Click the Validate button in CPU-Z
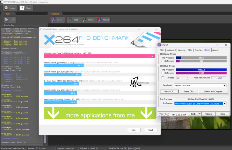 point(209,114)
